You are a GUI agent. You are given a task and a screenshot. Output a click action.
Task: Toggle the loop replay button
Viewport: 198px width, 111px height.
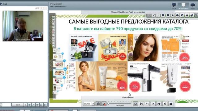(136, 104)
